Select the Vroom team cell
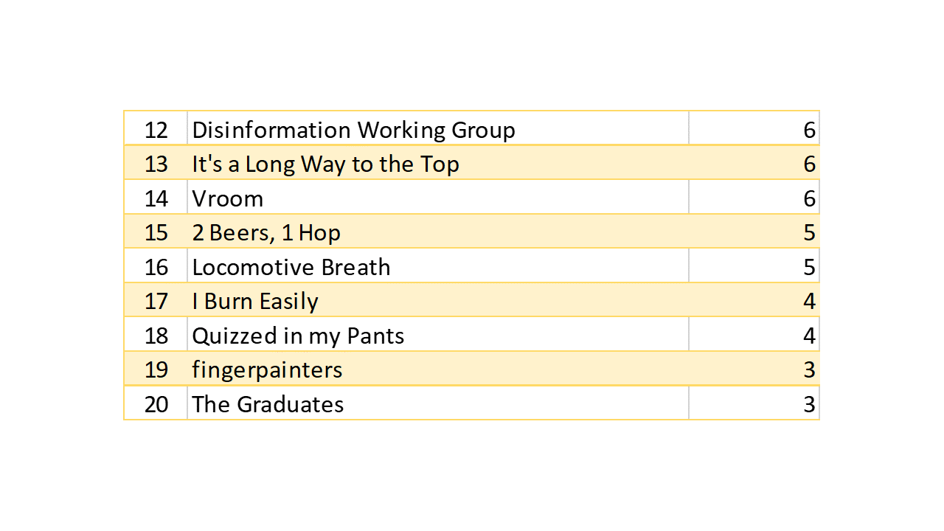 click(x=228, y=198)
